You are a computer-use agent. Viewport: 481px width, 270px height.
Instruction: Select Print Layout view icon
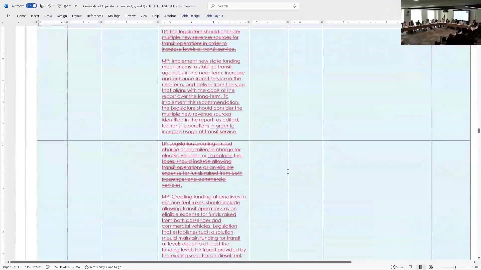point(421,267)
